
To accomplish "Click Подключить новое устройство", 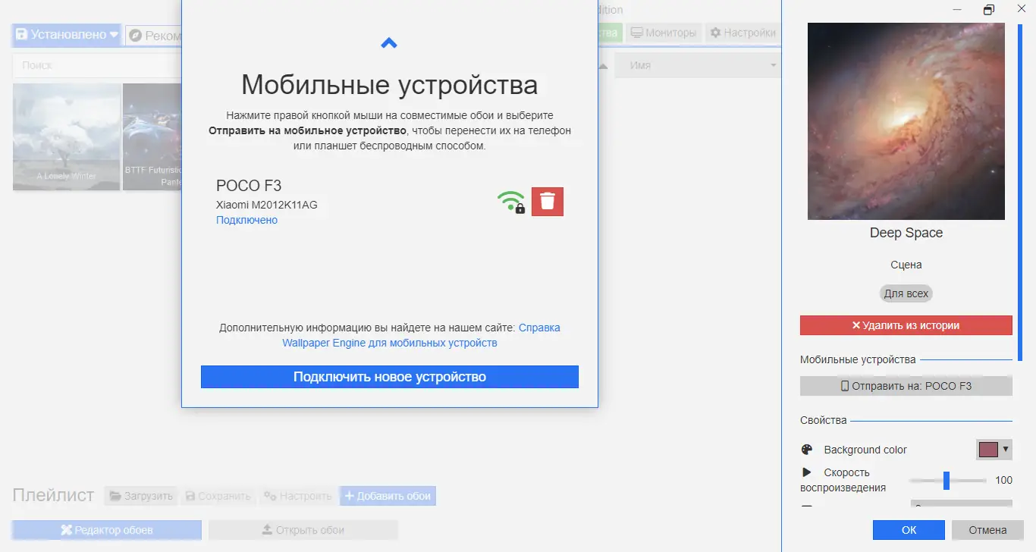I will click(389, 376).
